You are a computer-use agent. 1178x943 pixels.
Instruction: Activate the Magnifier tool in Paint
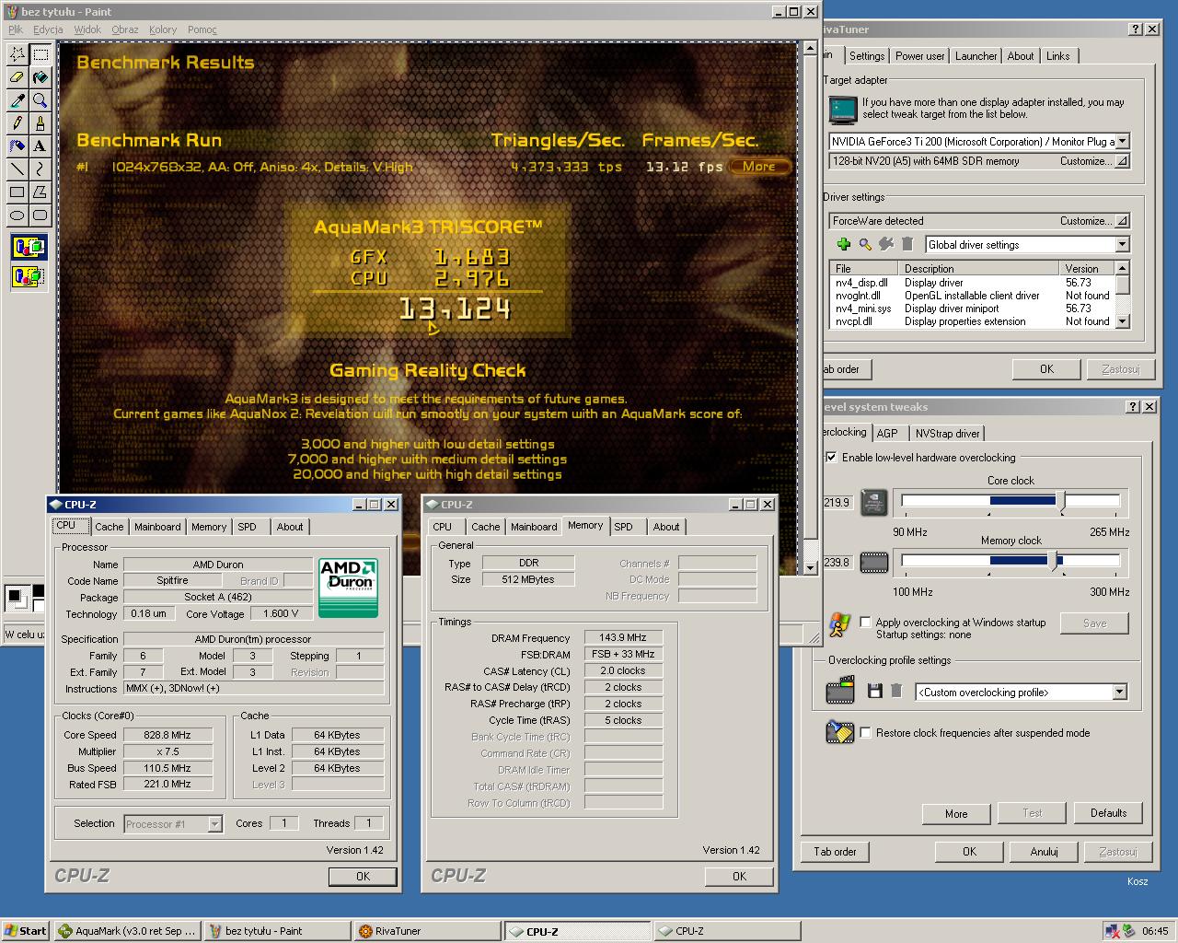click(40, 100)
